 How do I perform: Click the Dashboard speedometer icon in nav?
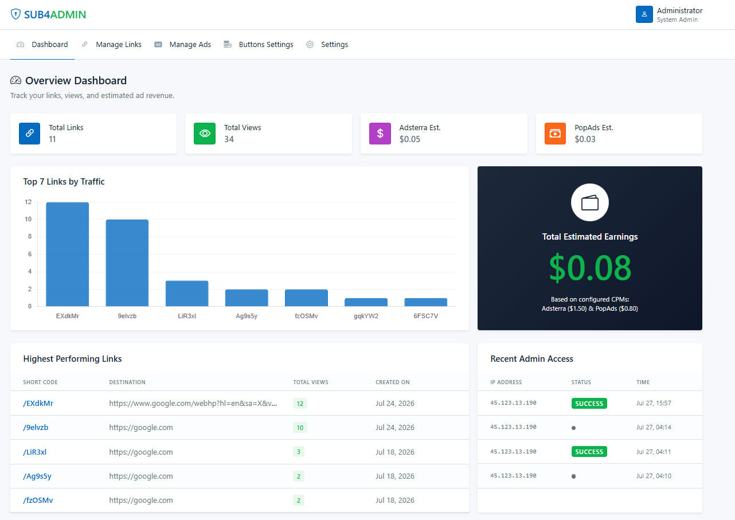[21, 45]
